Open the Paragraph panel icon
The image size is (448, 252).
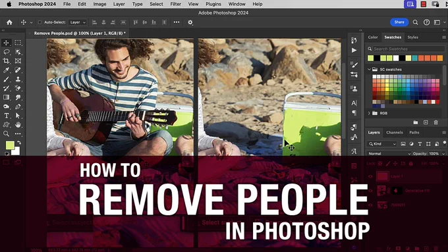point(354,113)
